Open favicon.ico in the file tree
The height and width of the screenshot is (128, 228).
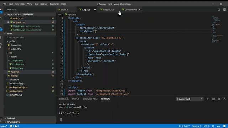pyautogui.click(x=30, y=45)
